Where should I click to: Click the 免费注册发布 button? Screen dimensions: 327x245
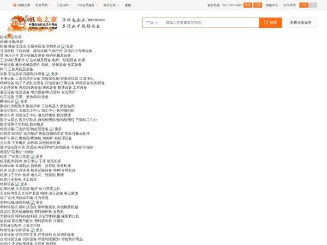click(301, 22)
